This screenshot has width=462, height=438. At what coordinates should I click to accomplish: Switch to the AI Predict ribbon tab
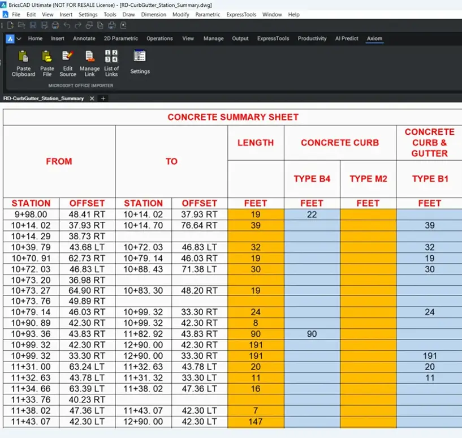[347, 38]
